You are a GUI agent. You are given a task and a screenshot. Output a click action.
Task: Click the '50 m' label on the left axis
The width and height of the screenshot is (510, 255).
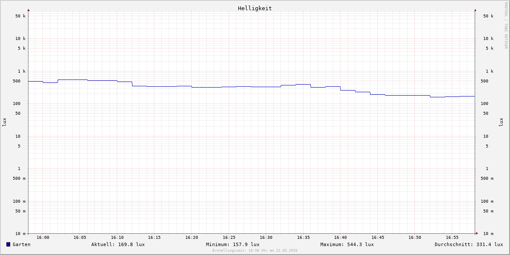pyautogui.click(x=20, y=211)
